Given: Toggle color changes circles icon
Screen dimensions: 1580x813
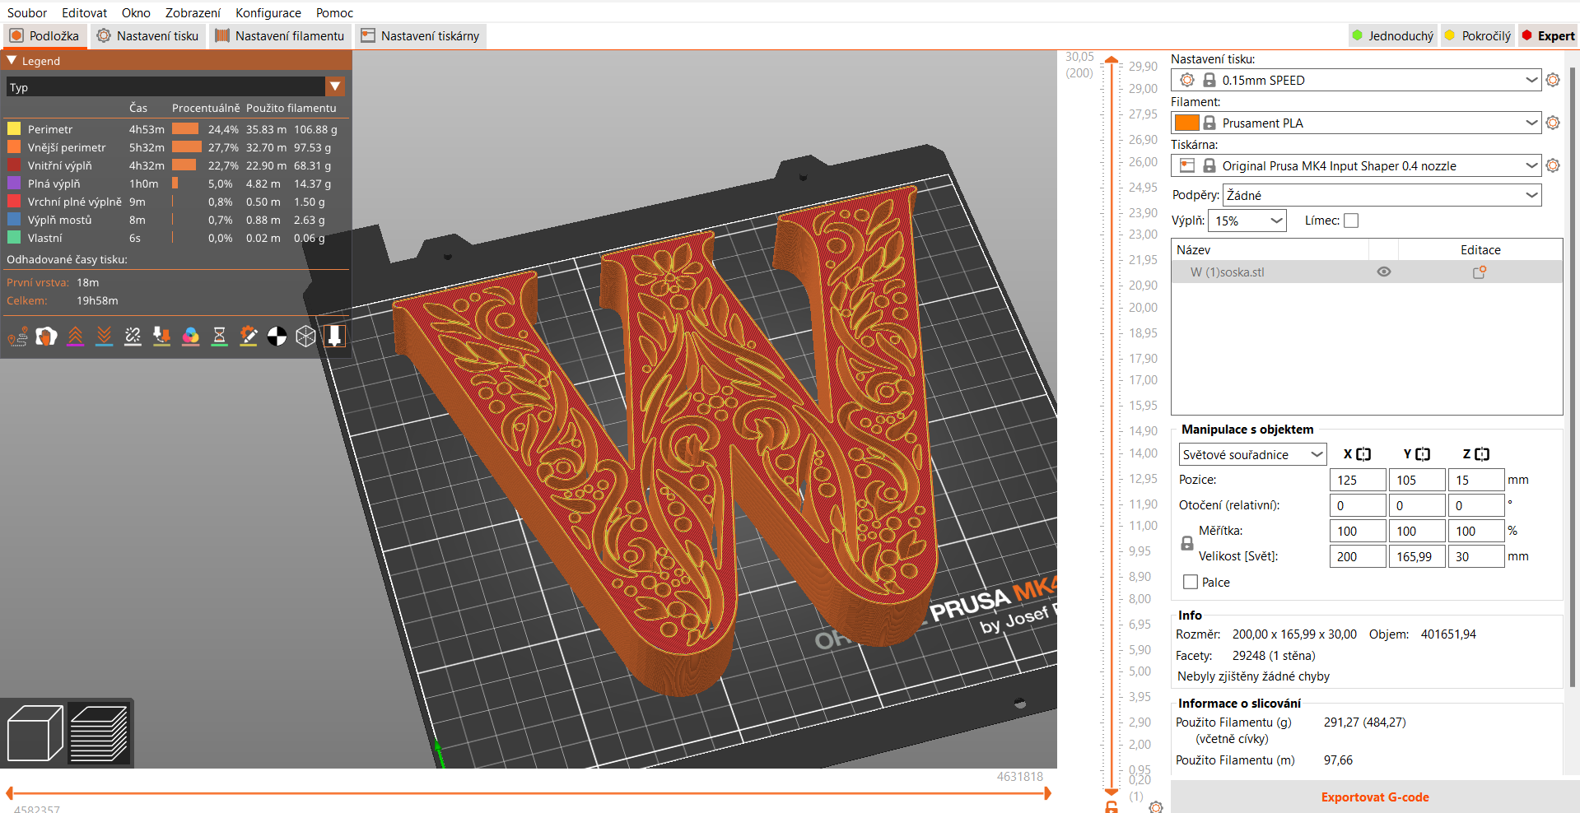Looking at the screenshot, I should 190,336.
